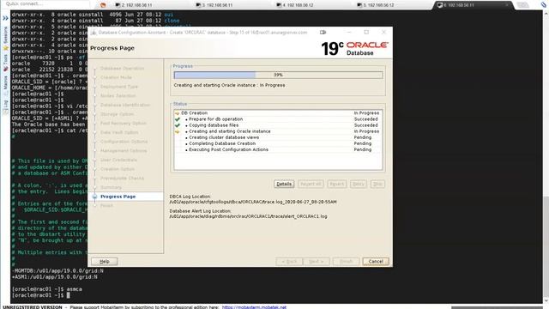The height and width of the screenshot is (309, 549).
Task: Click the Creation Mode wizard step
Action: 117,77
